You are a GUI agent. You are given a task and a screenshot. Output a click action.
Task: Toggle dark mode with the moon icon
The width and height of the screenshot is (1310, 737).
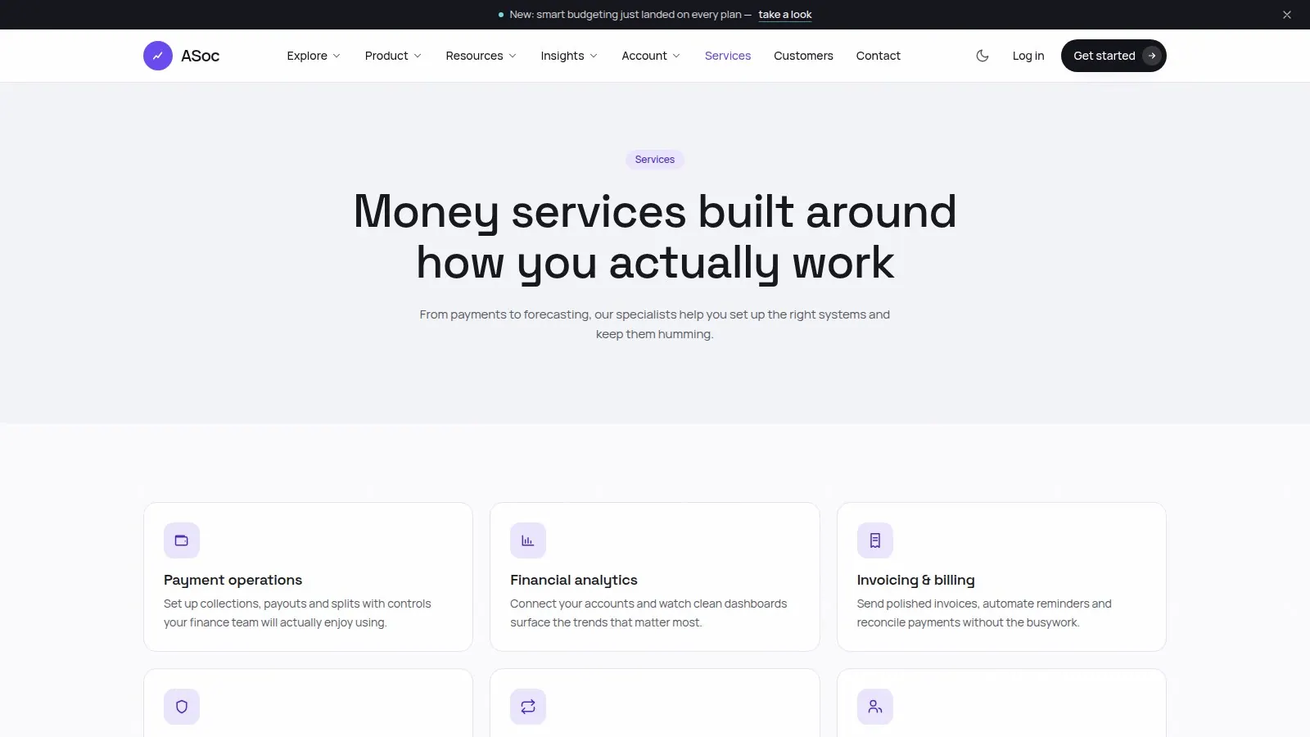[982, 56]
